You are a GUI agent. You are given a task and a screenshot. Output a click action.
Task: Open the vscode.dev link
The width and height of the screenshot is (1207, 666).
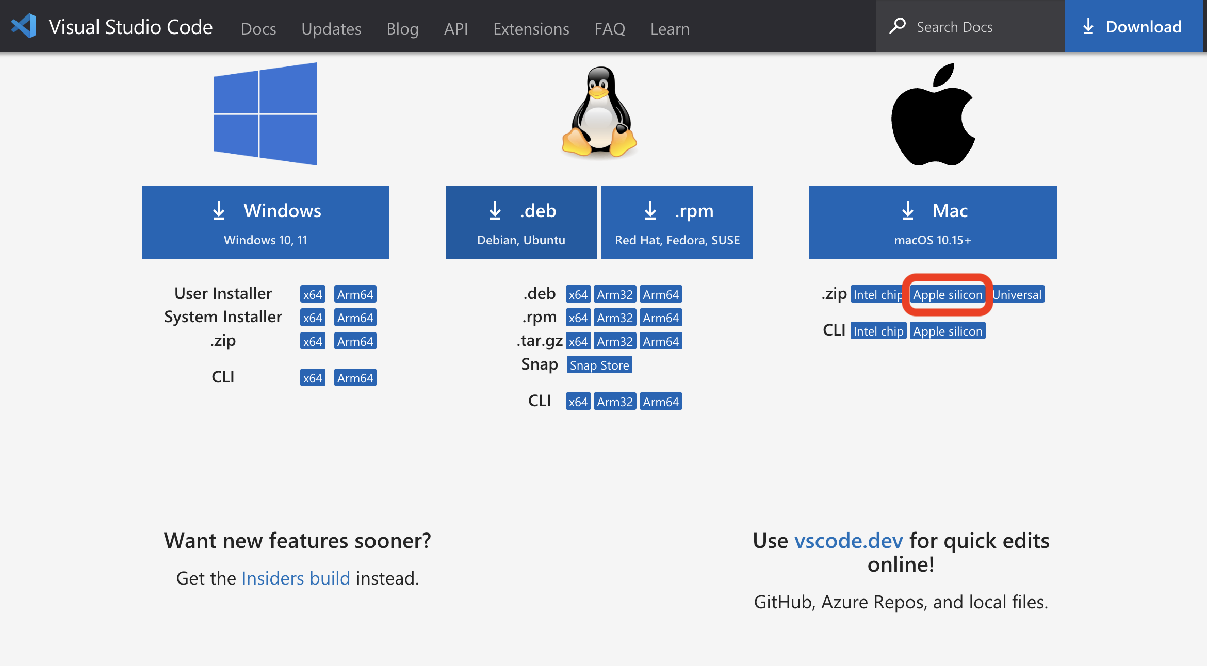pyautogui.click(x=848, y=541)
